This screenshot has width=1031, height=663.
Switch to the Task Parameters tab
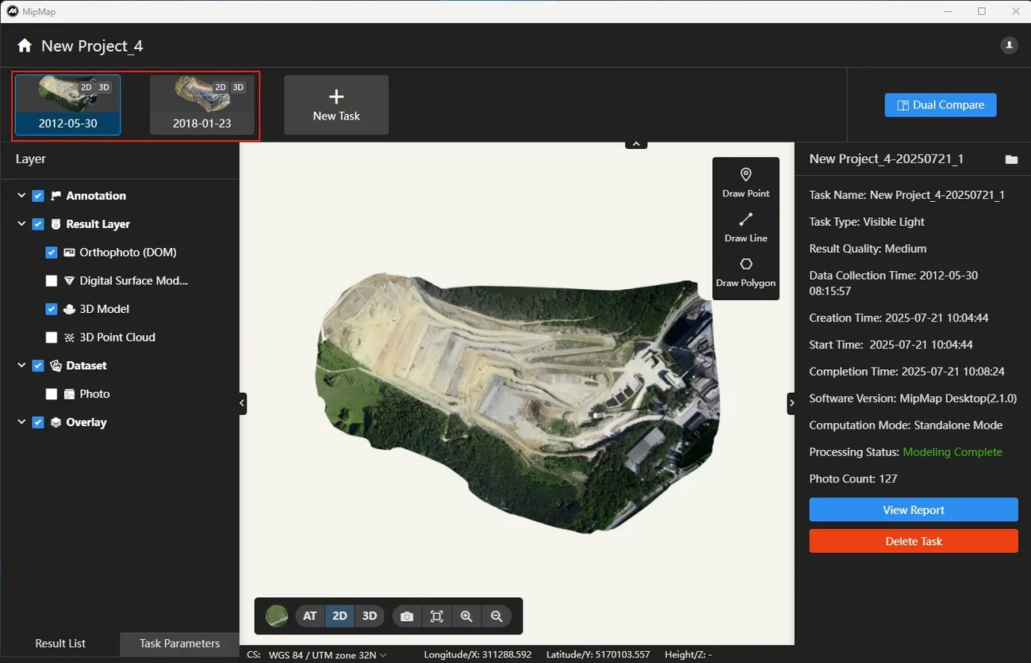point(179,643)
